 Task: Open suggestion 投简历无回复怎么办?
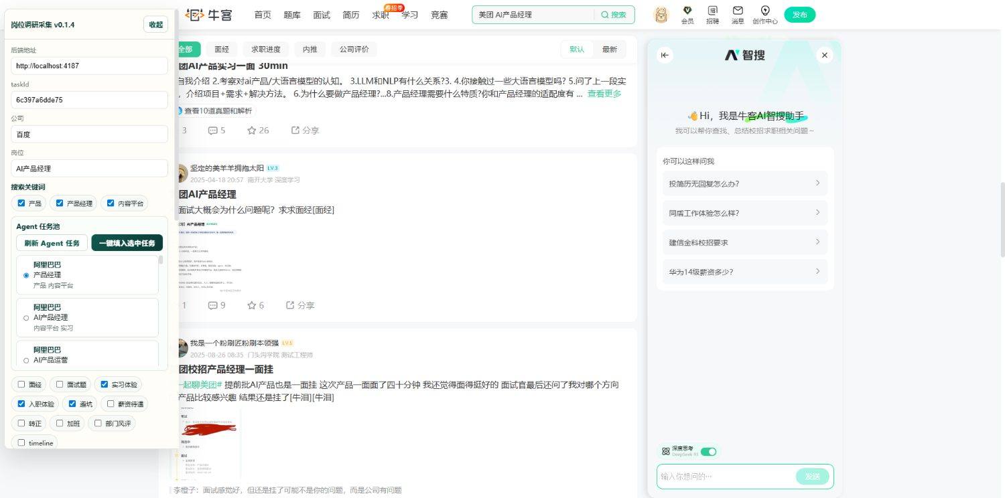[744, 183]
